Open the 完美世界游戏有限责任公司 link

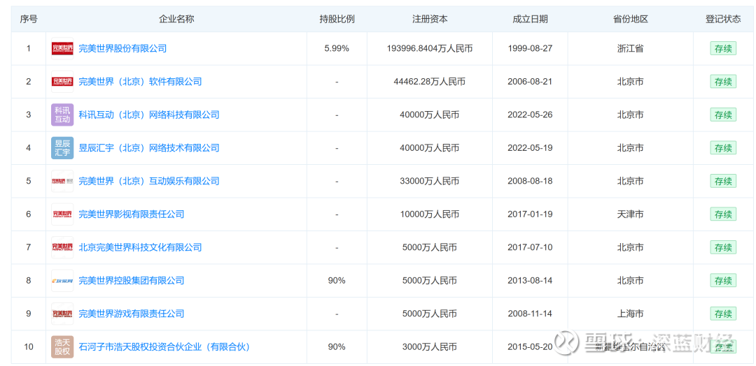click(131, 314)
